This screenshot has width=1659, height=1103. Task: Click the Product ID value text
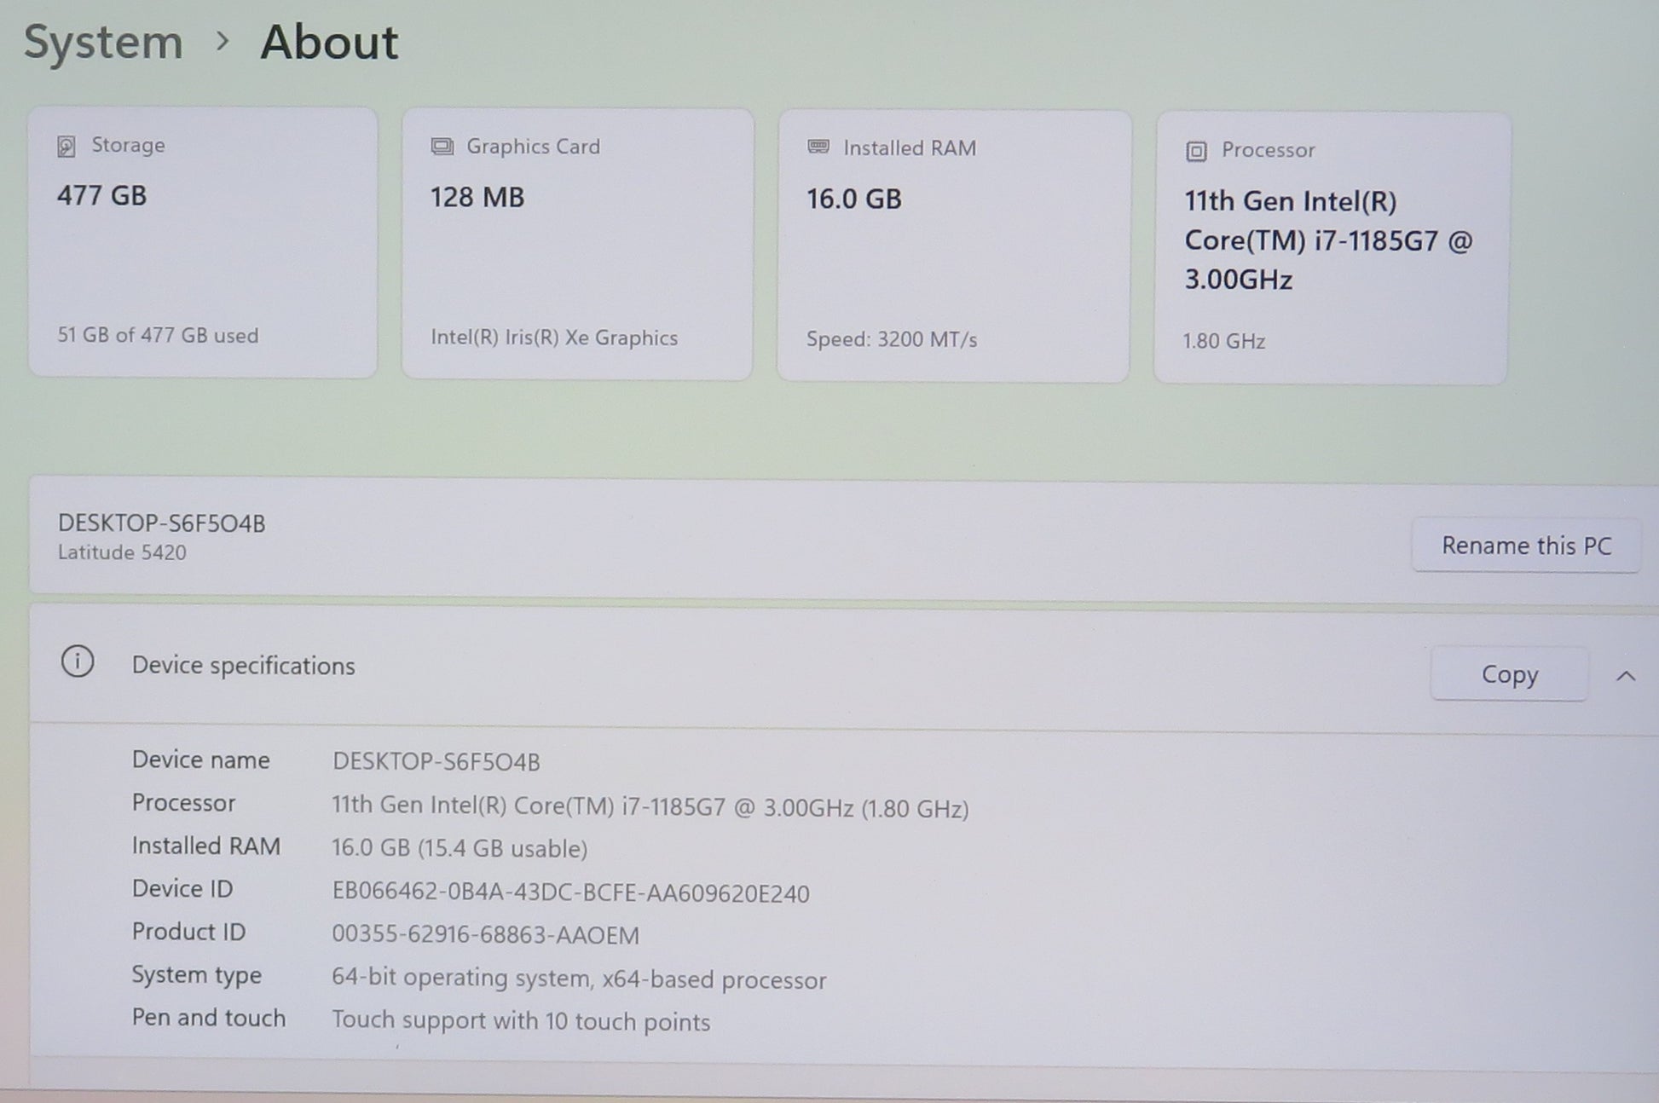click(485, 935)
